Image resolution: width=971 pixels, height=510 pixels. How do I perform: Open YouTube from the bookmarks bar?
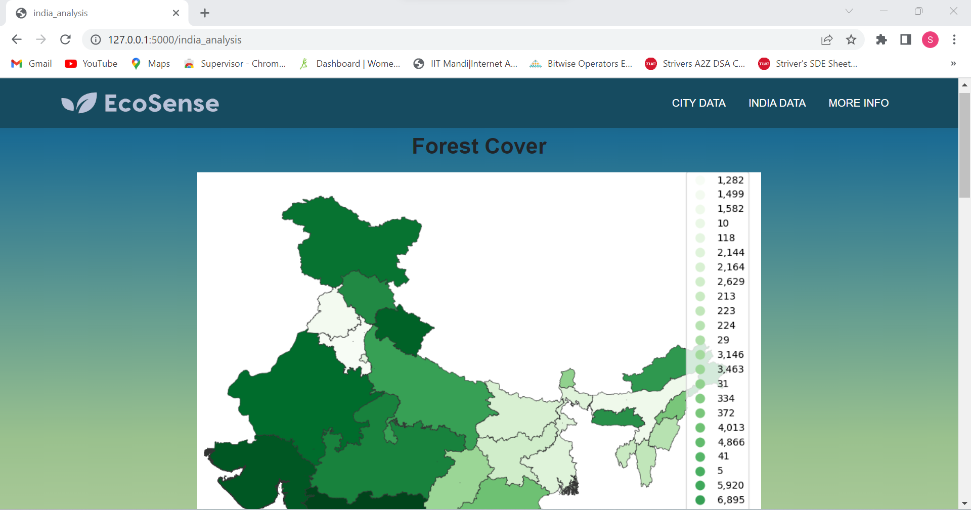click(91, 64)
